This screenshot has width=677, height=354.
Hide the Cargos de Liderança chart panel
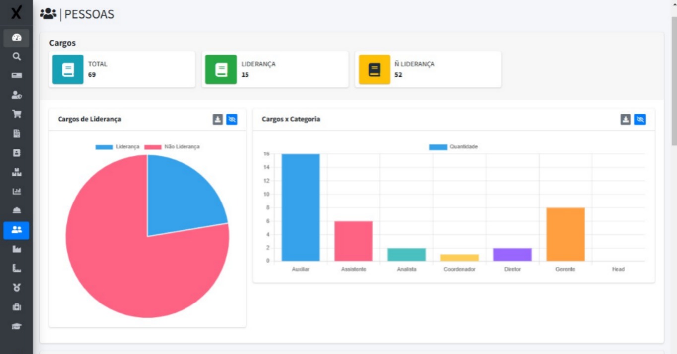(x=232, y=119)
